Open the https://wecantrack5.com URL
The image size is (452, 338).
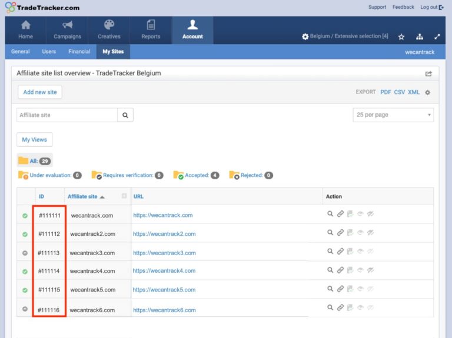point(164,290)
